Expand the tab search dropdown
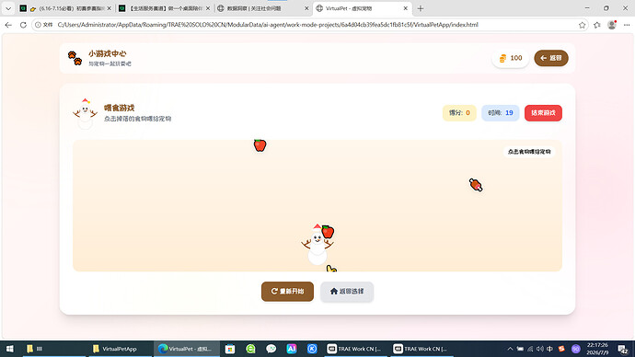The height and width of the screenshot is (357, 635). click(8, 8)
